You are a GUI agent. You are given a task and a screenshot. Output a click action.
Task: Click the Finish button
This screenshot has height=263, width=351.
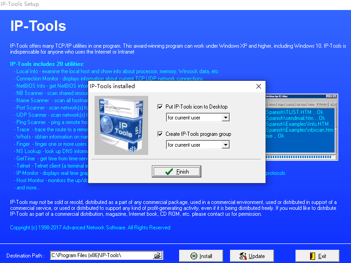(x=176, y=172)
